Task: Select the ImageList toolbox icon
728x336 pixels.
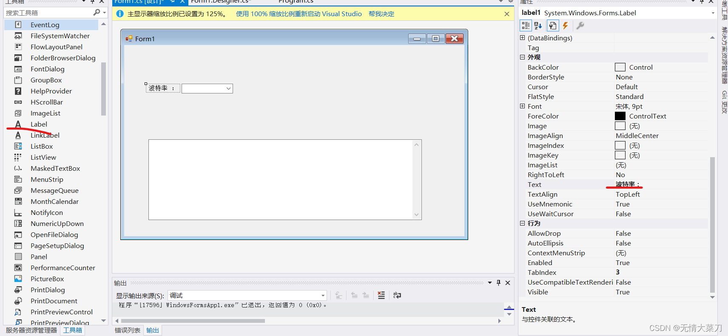Action: pos(18,113)
